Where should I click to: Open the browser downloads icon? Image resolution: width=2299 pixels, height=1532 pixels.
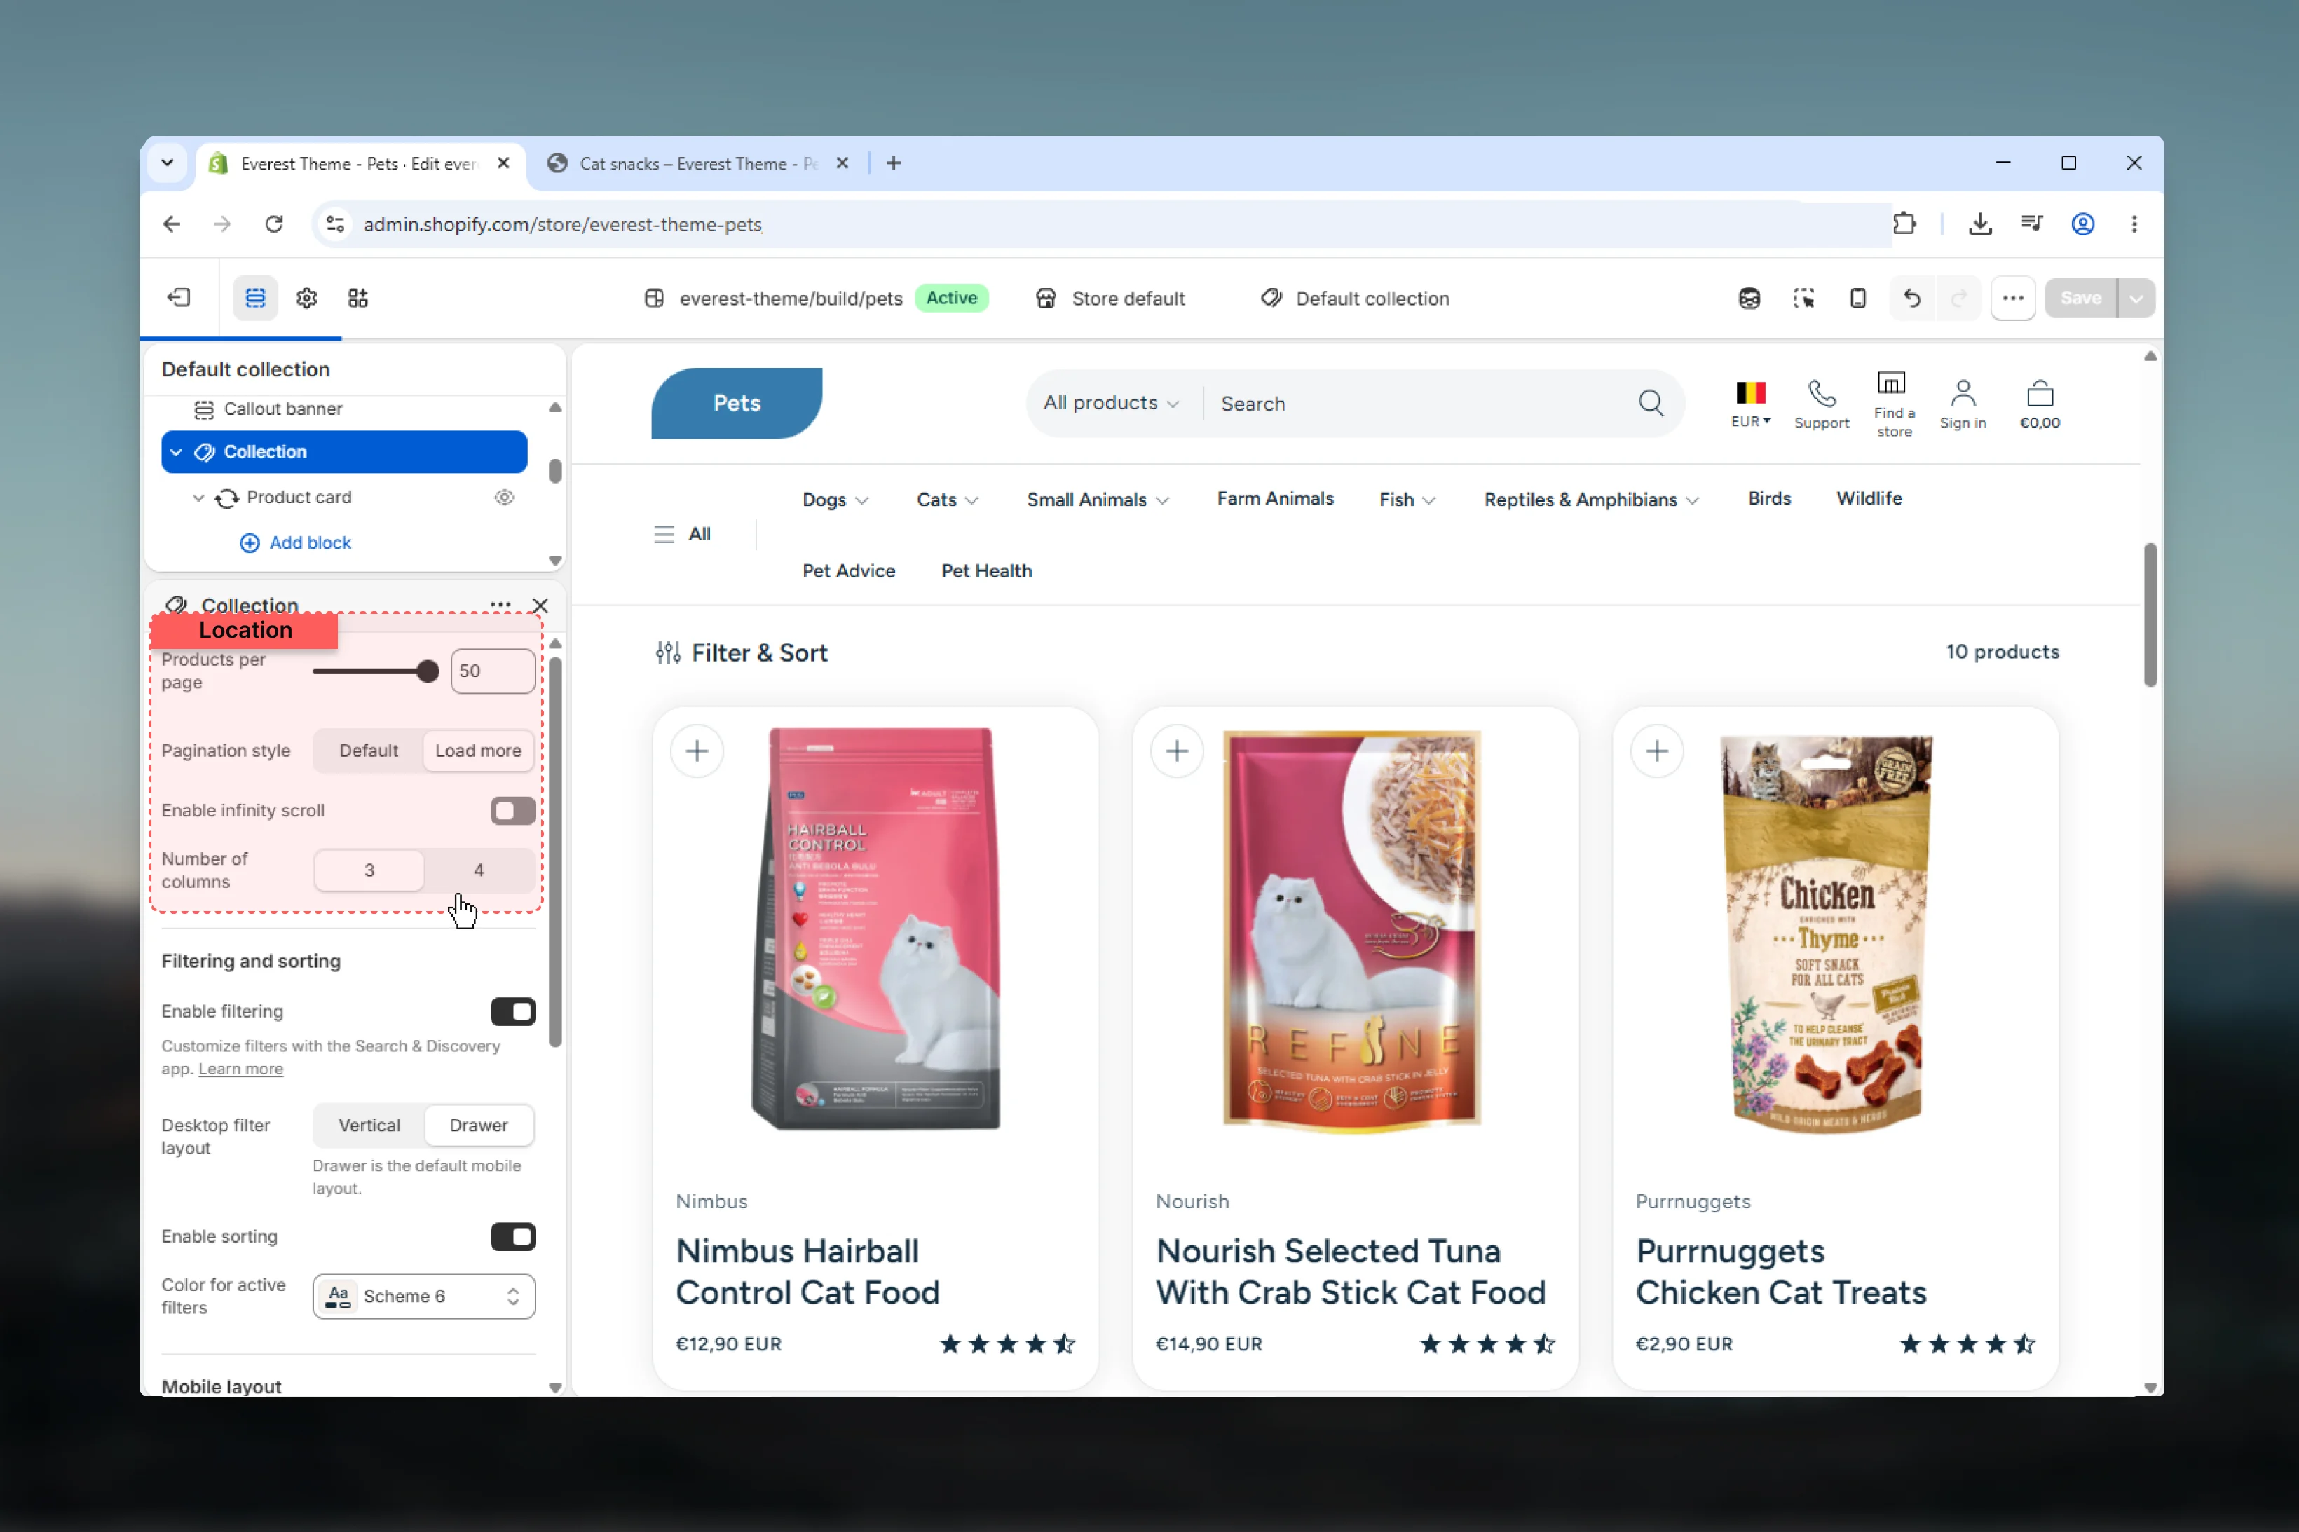coord(1981,224)
